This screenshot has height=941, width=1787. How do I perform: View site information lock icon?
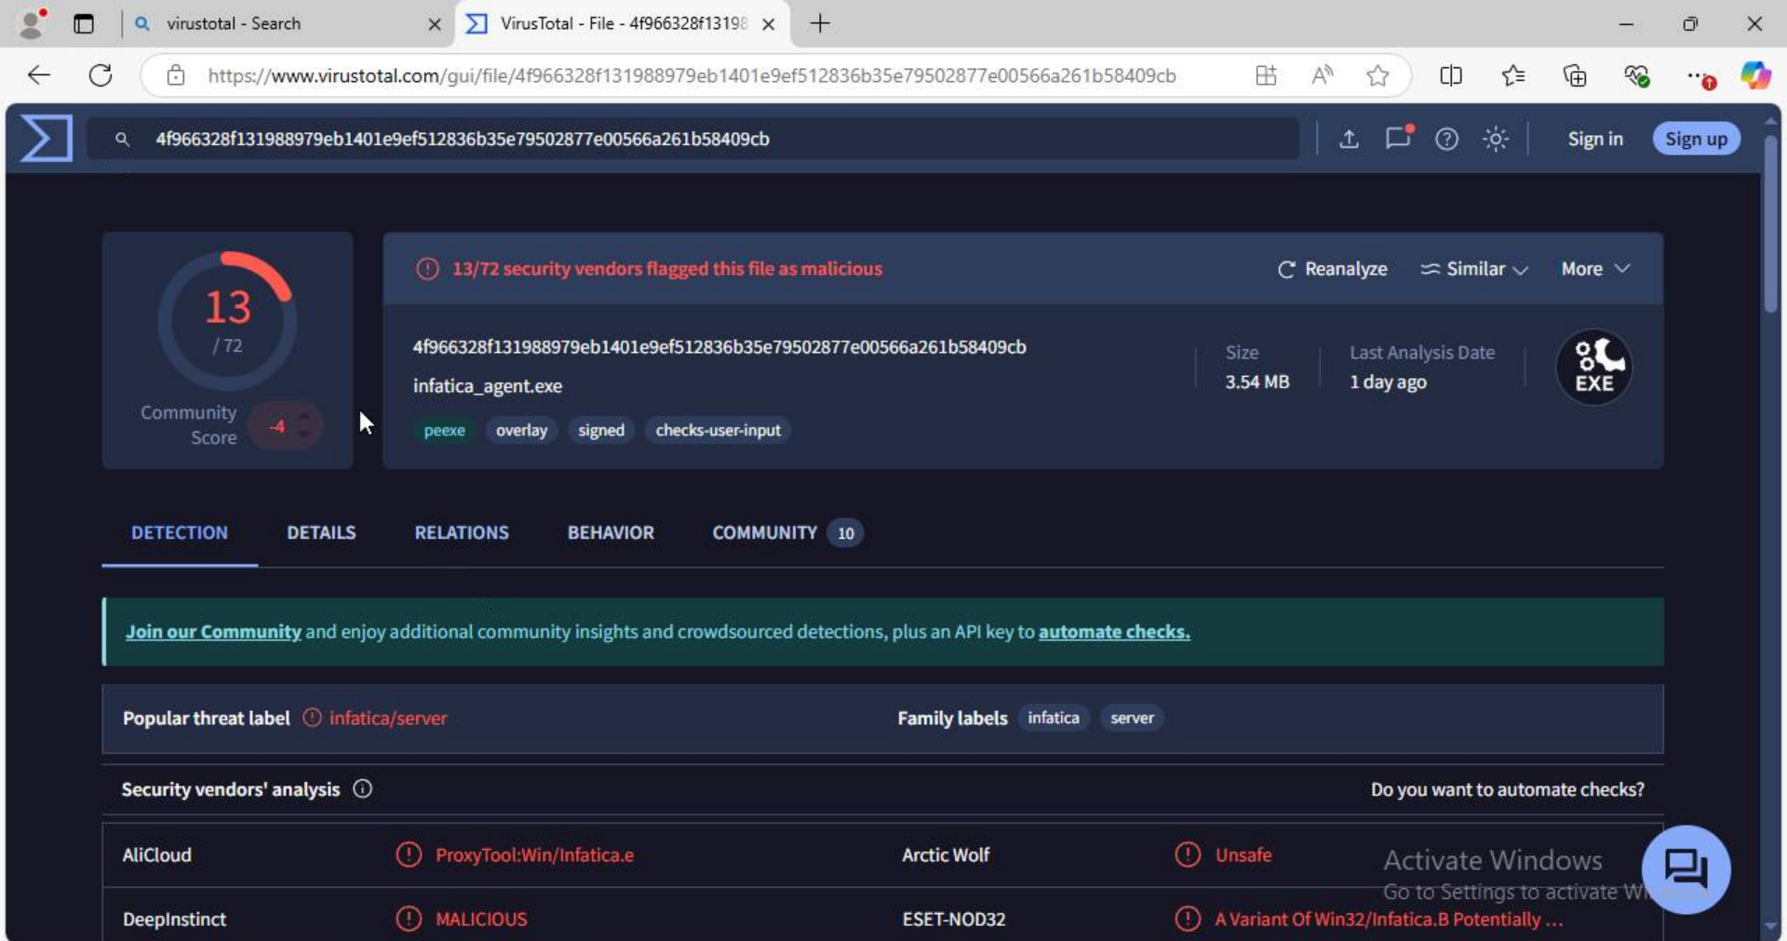[x=176, y=75]
